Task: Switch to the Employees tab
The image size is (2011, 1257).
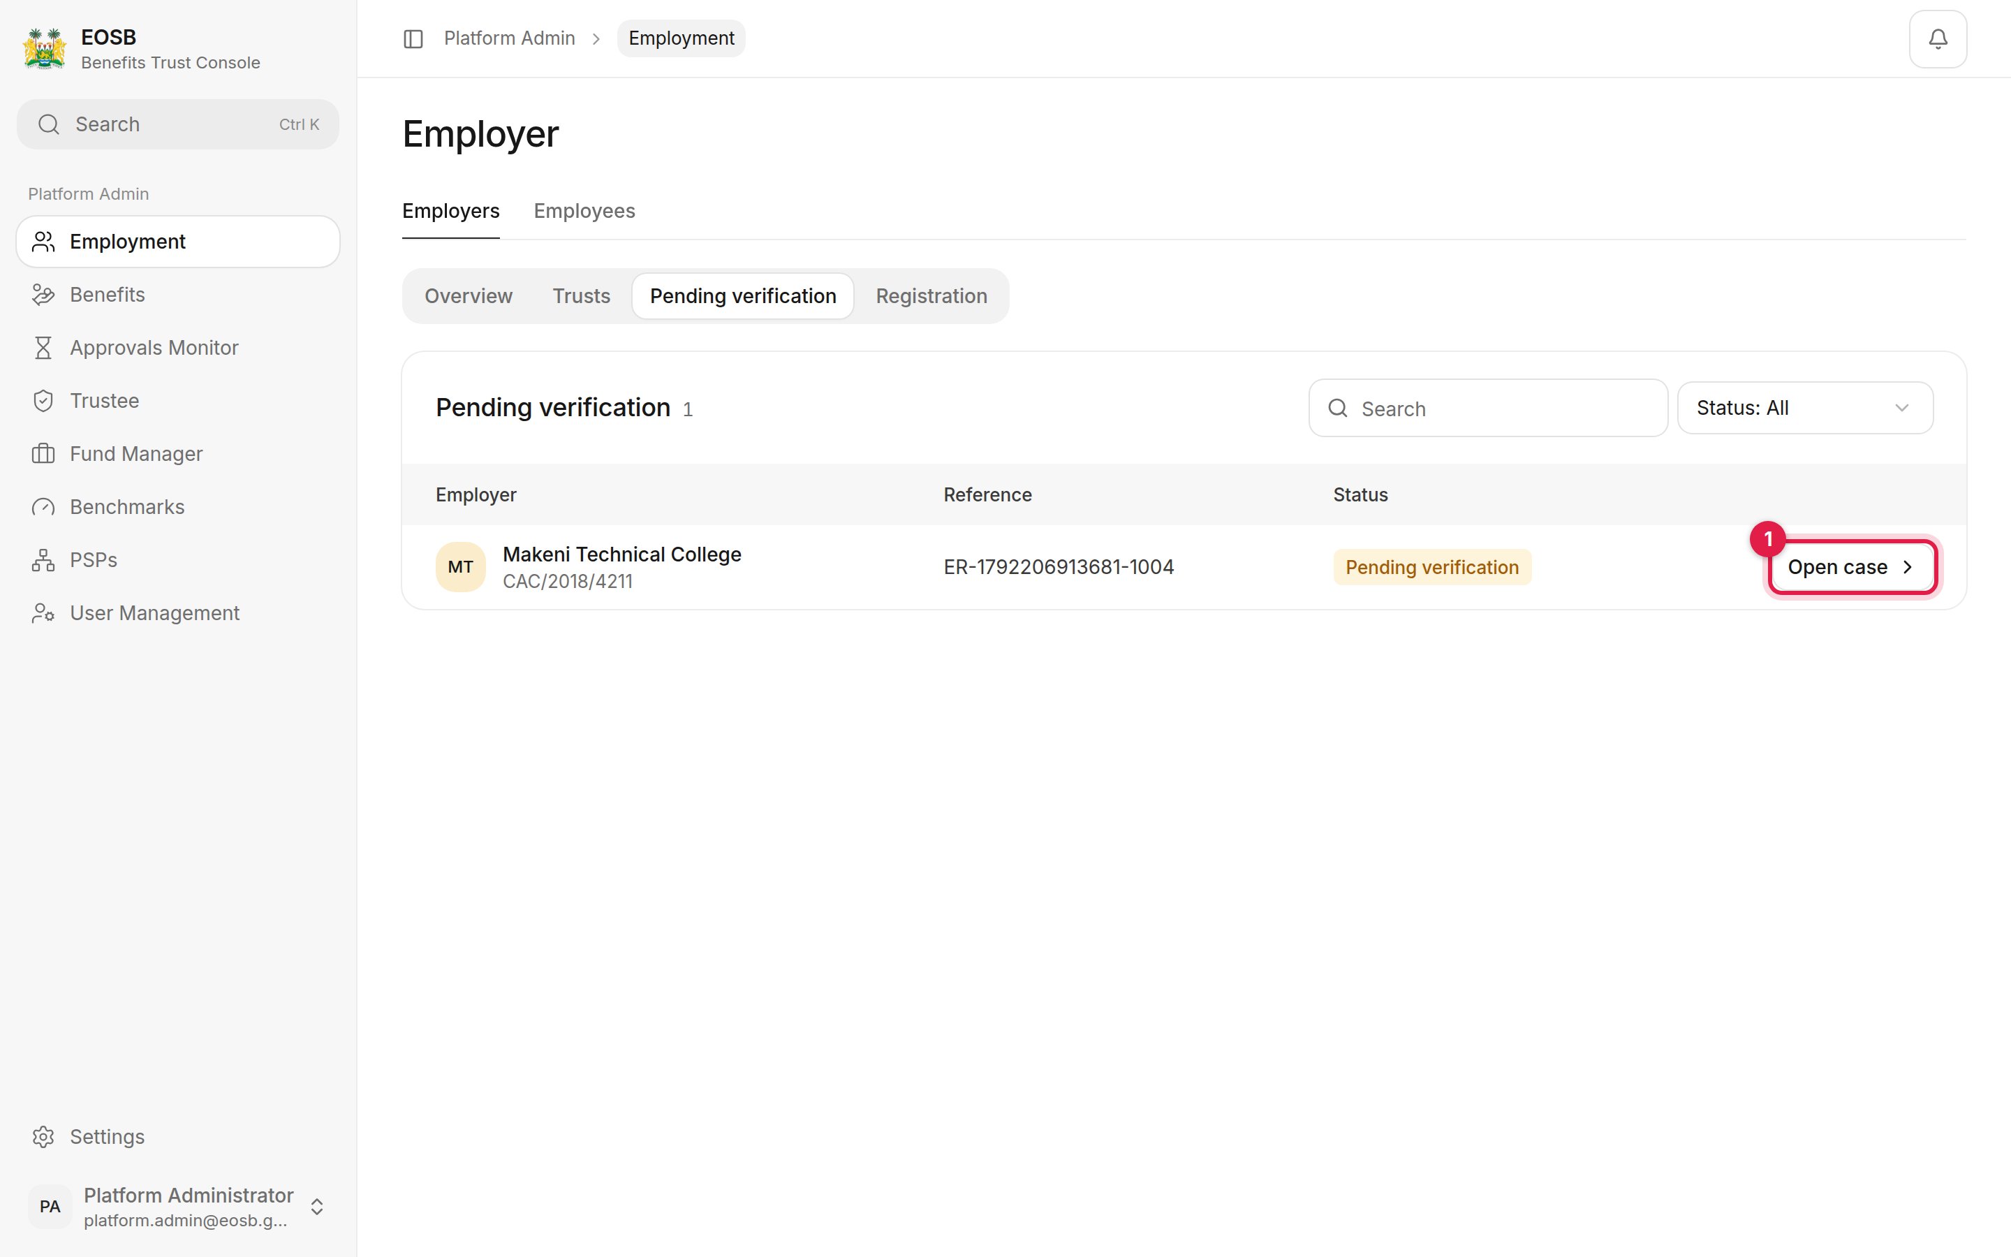Action: [584, 211]
